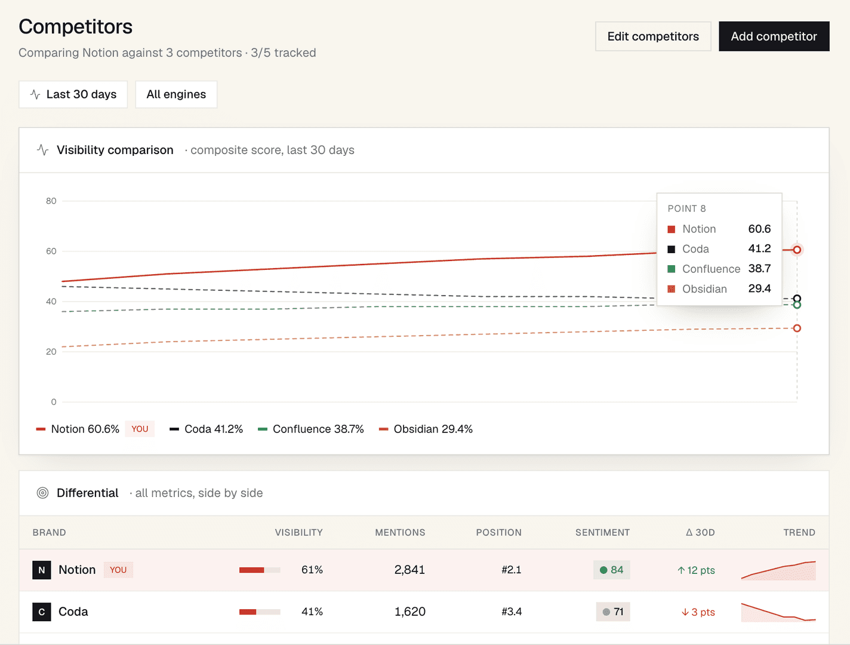Click the YOU badge in Notion table row
850x645 pixels.
coord(118,570)
